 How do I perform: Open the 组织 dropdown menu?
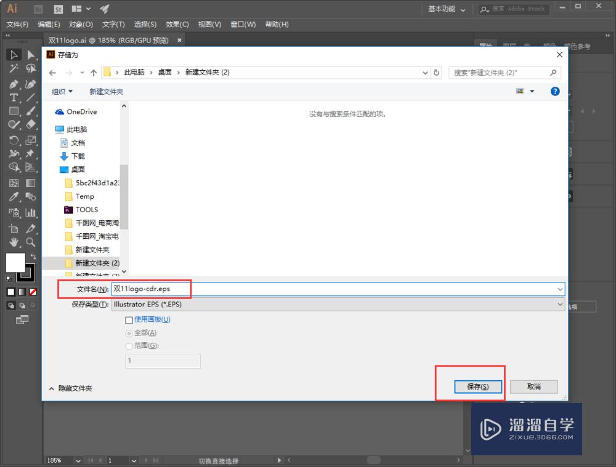pyautogui.click(x=62, y=92)
